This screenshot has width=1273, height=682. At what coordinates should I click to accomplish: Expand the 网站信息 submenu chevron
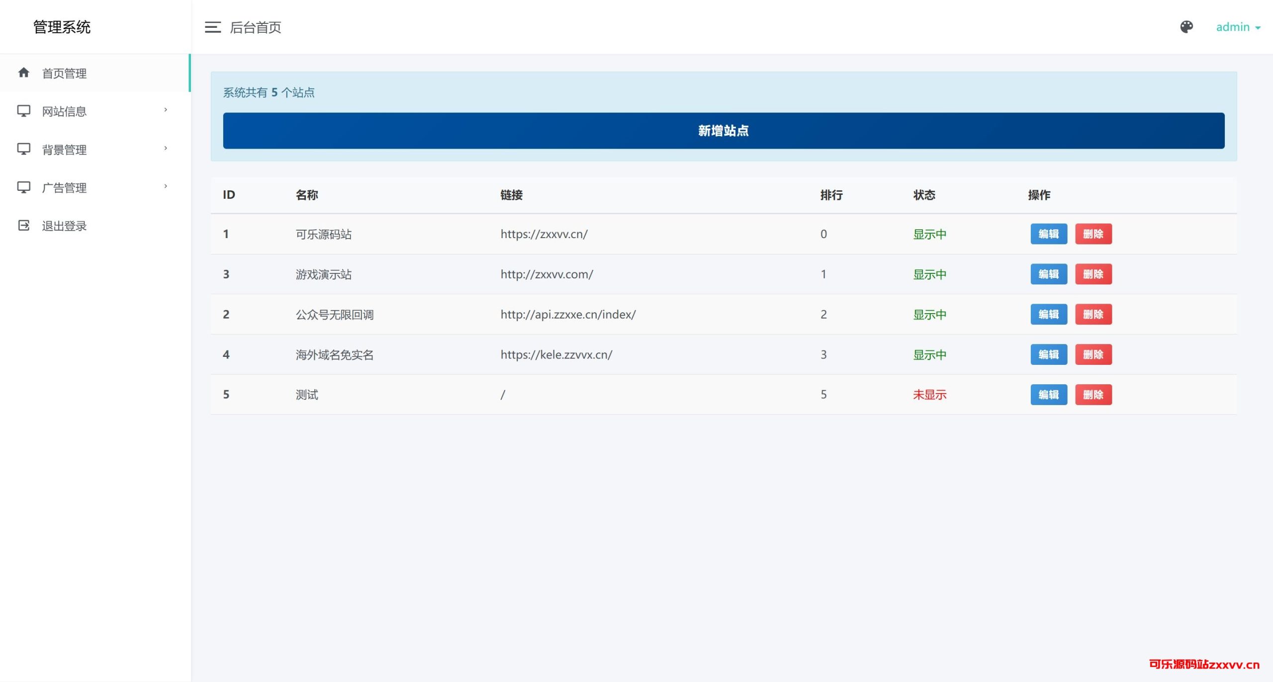166,110
